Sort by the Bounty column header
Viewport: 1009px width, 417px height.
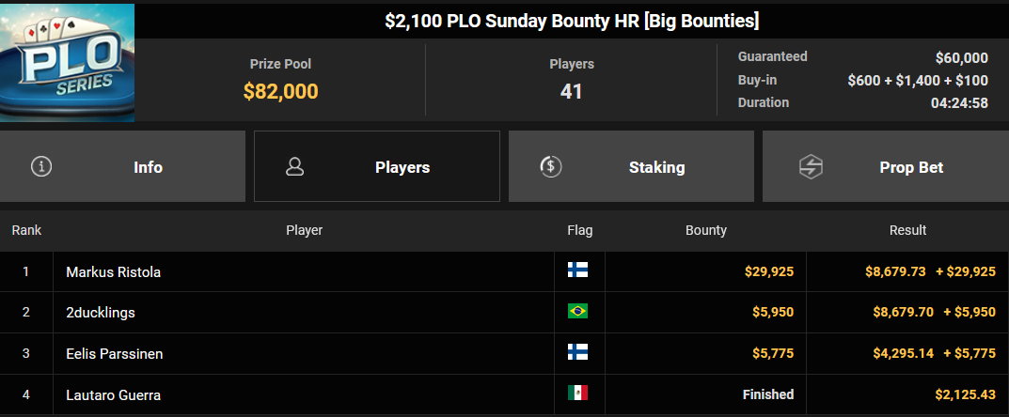pyautogui.click(x=706, y=230)
